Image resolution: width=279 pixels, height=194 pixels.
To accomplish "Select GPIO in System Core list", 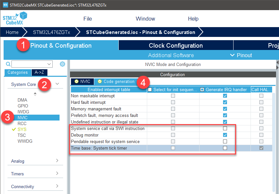I will point(23,106).
